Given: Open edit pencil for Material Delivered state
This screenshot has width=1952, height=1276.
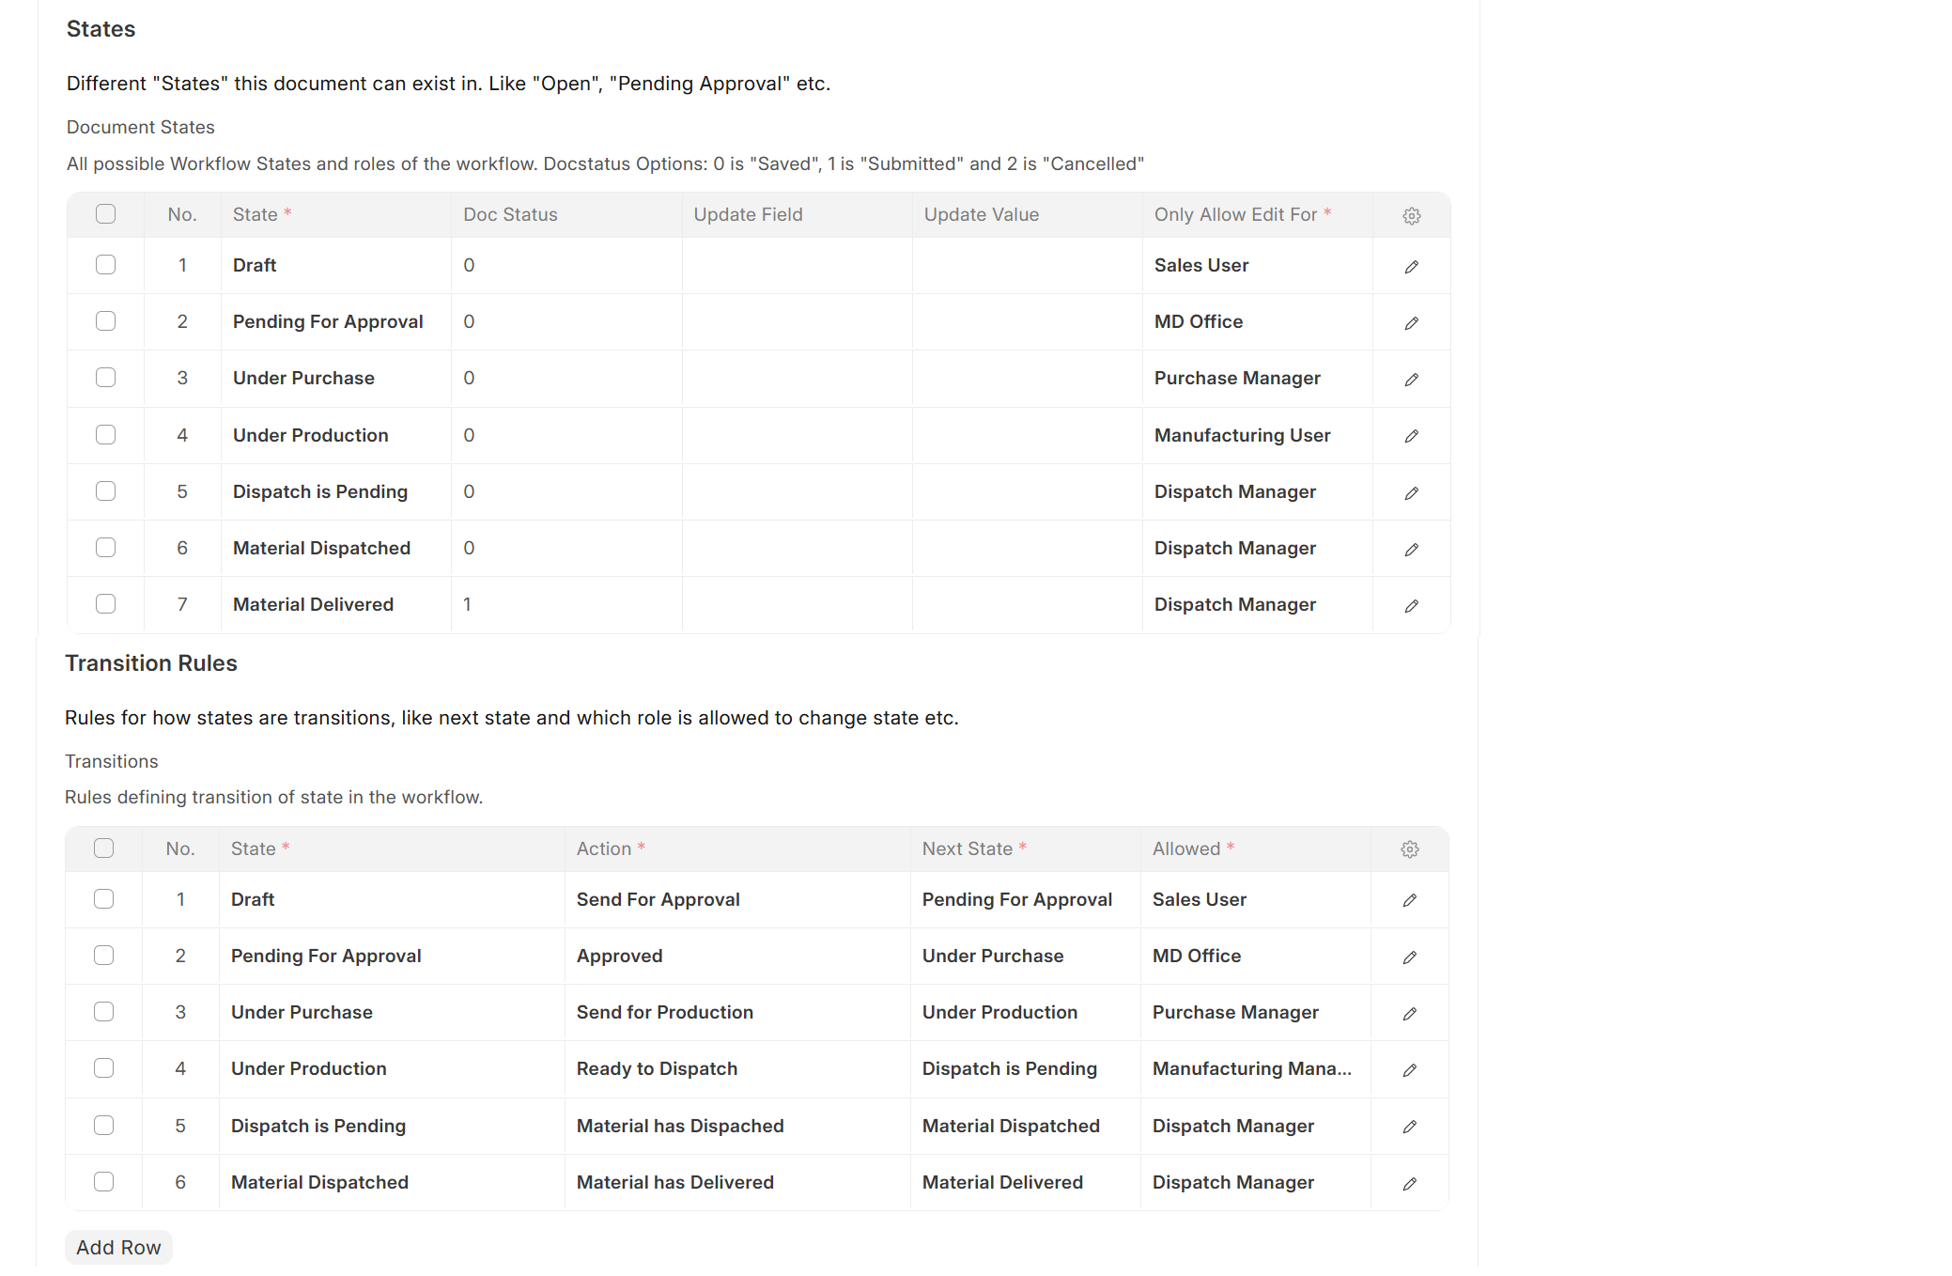Looking at the screenshot, I should coord(1411,606).
